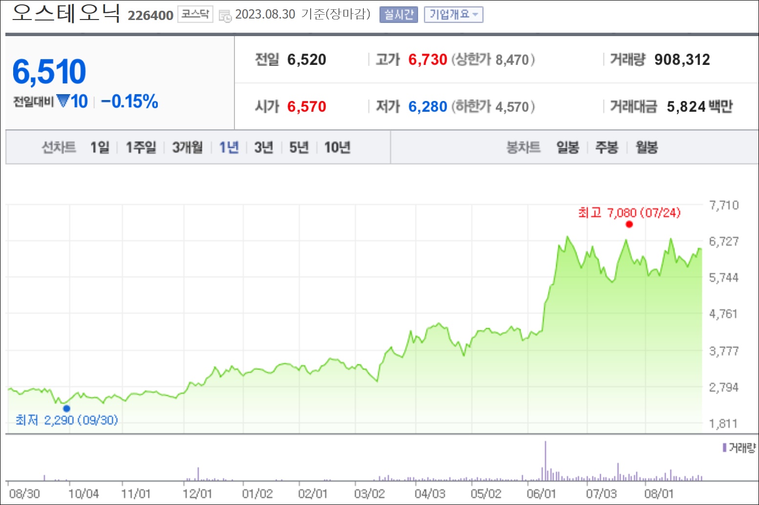Image resolution: width=759 pixels, height=505 pixels.
Task: Click the red highest-price dot marker
Action: pyautogui.click(x=629, y=224)
